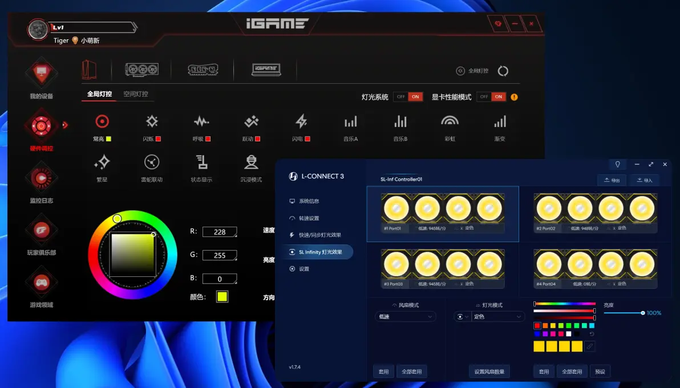Toggle the 灯光系统 OFF/ON switch
This screenshot has height=388, width=680.
pyautogui.click(x=408, y=96)
